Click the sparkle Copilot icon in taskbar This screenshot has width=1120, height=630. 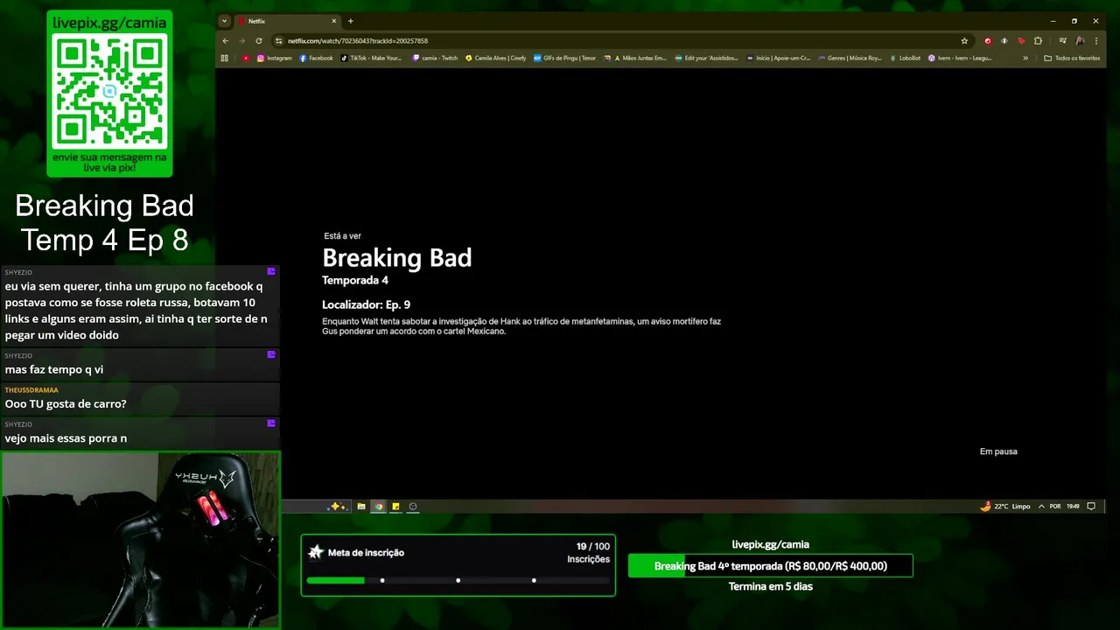[x=334, y=507]
